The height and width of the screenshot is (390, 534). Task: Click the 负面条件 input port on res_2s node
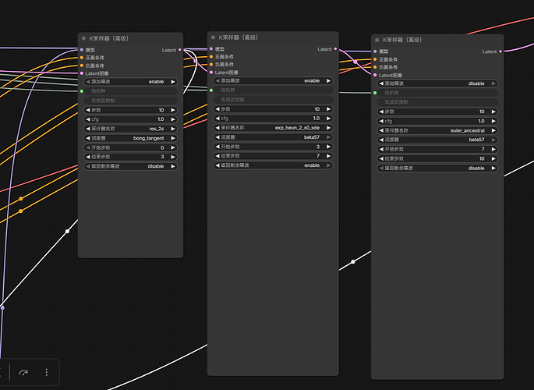(82, 66)
